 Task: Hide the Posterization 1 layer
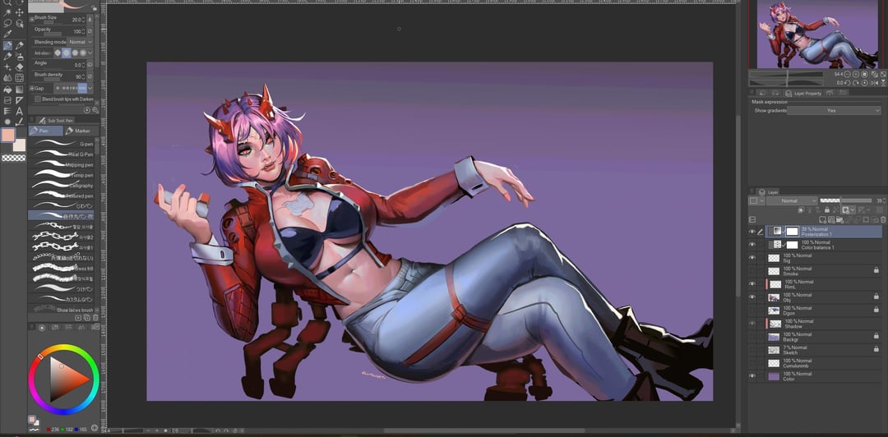pos(752,232)
